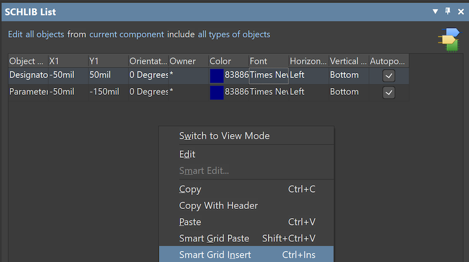Click the Parameter row color swatch

(x=217, y=92)
